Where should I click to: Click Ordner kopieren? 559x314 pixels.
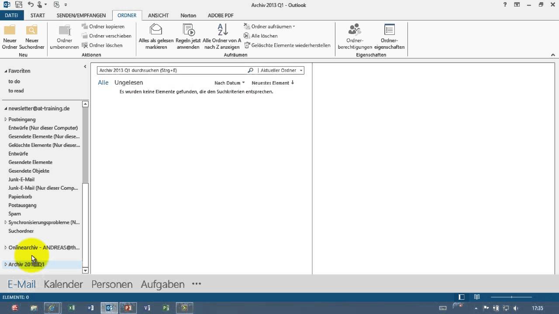coord(103,27)
